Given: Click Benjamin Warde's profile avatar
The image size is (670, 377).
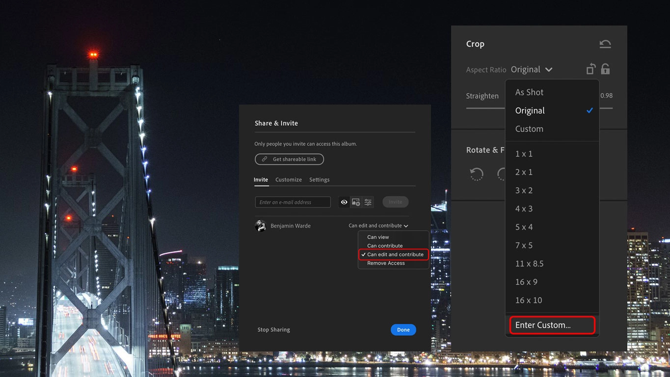Looking at the screenshot, I should click(x=260, y=226).
